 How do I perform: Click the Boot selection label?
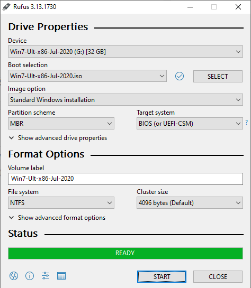coord(28,65)
